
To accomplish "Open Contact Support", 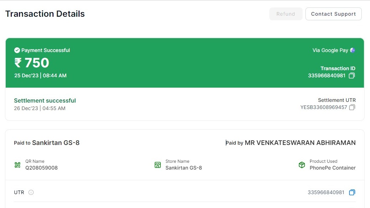I will (333, 14).
